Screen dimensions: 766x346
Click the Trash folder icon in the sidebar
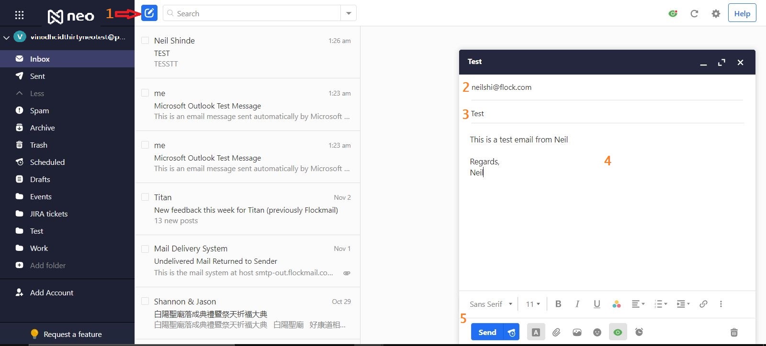[19, 145]
